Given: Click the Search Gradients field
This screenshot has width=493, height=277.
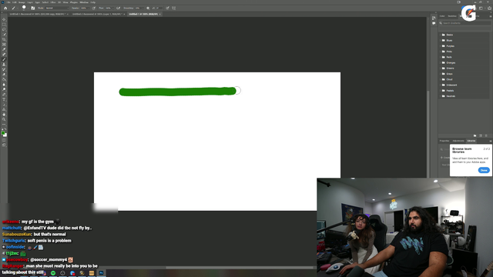Looking at the screenshot, I should [464, 23].
